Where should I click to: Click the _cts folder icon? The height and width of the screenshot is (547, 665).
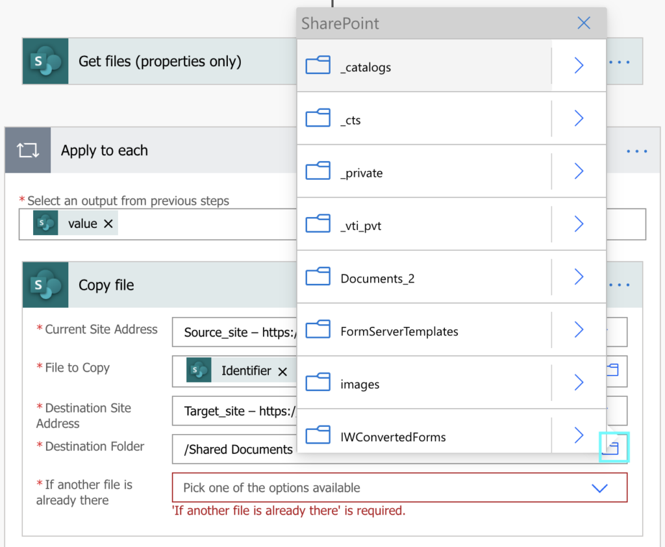(x=318, y=118)
